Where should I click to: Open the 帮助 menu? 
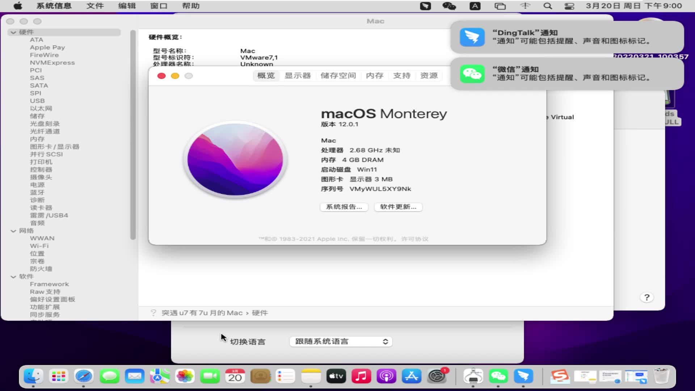[x=191, y=6]
